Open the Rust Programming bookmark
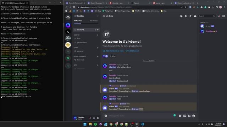This screenshot has height=127, width=227. coord(122,11)
